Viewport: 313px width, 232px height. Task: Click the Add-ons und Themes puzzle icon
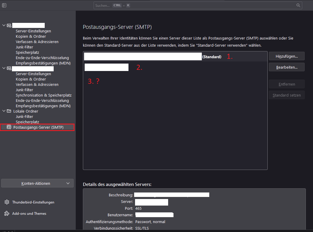coord(7,213)
